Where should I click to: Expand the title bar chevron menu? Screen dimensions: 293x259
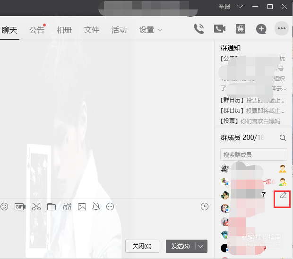click(x=240, y=7)
